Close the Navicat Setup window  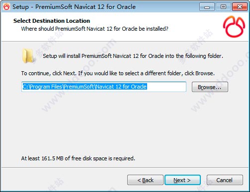[240, 7]
